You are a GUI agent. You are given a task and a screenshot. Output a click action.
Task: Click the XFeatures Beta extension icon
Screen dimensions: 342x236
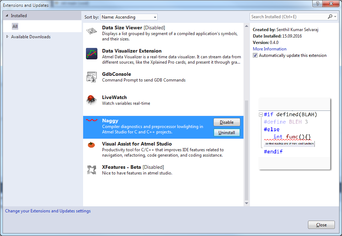click(92, 170)
